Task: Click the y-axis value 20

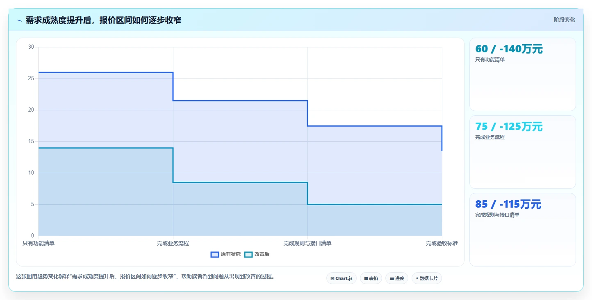Action: pyautogui.click(x=31, y=110)
